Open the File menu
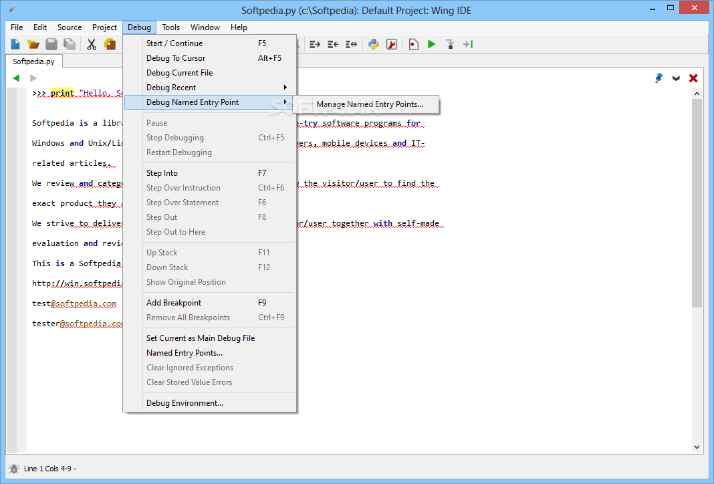This screenshot has height=484, width=714. coord(17,27)
